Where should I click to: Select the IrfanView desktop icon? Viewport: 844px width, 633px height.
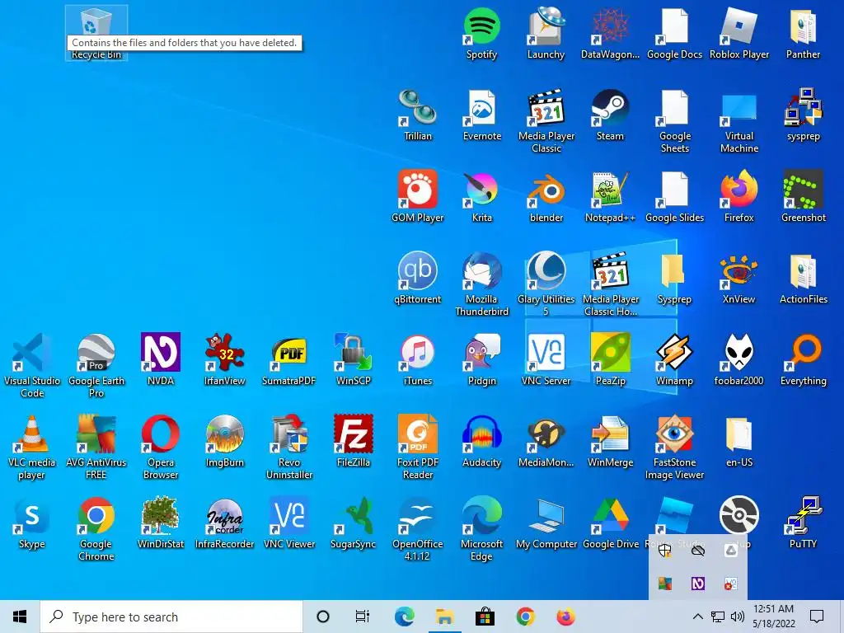click(224, 360)
